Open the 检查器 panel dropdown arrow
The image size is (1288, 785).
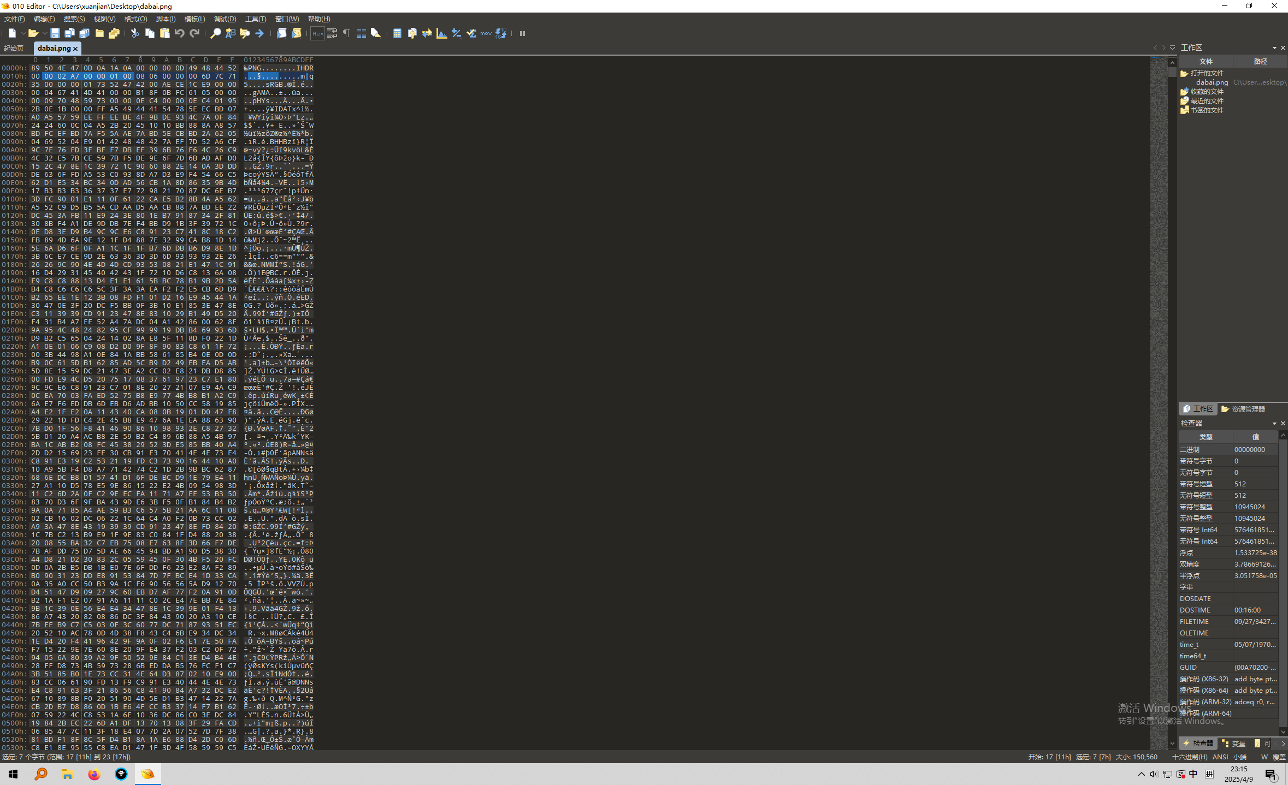pos(1274,423)
